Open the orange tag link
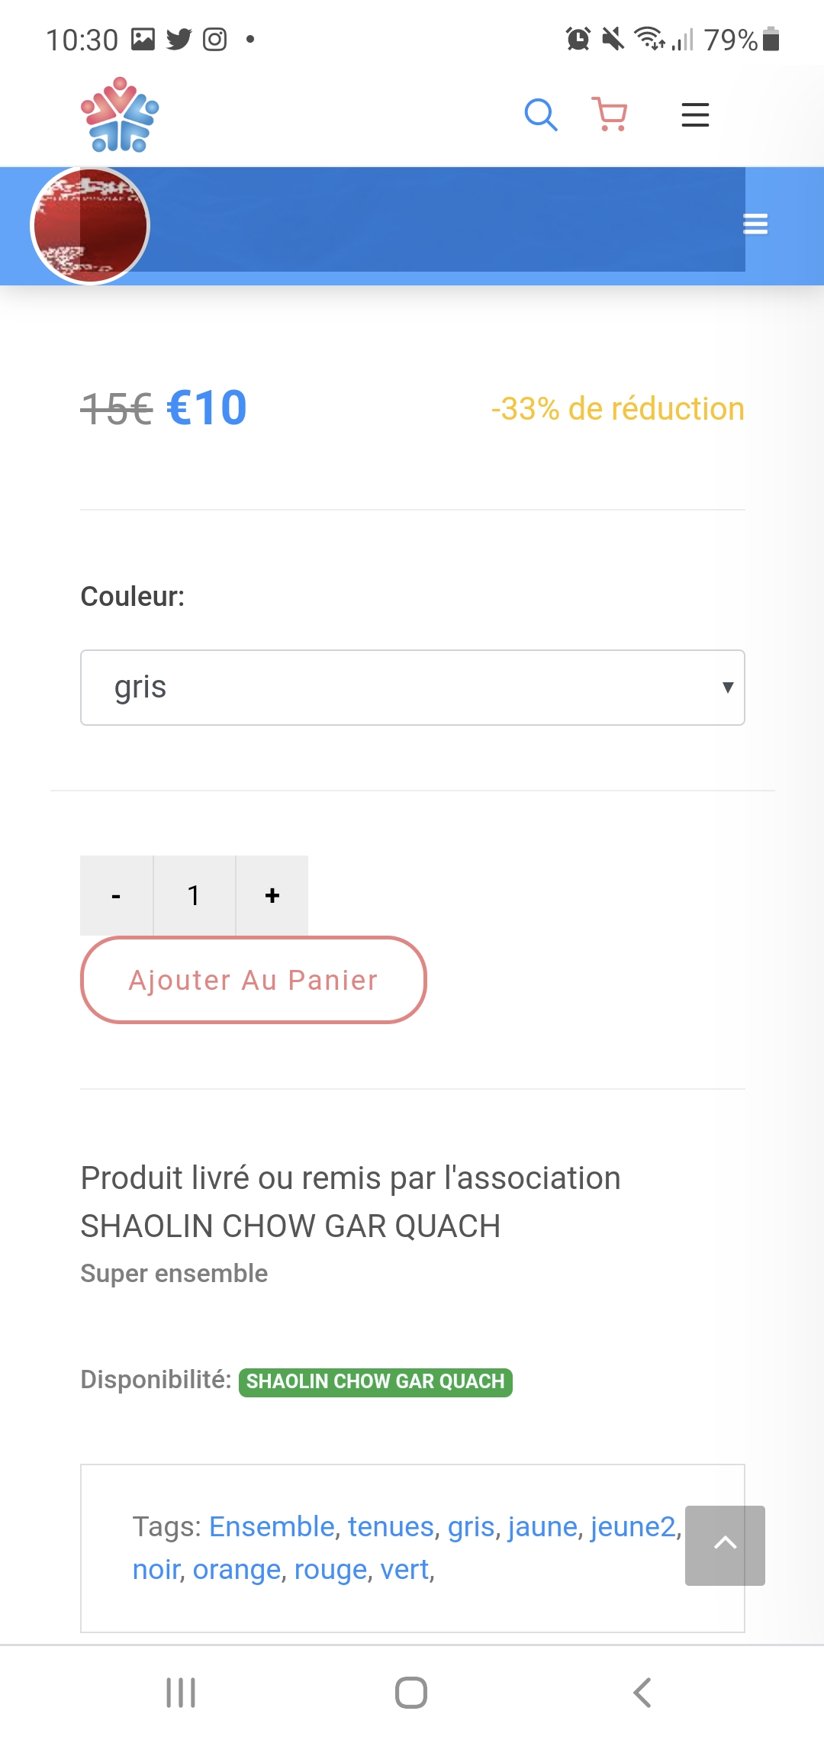The height and width of the screenshot is (1740, 824). (x=237, y=1570)
